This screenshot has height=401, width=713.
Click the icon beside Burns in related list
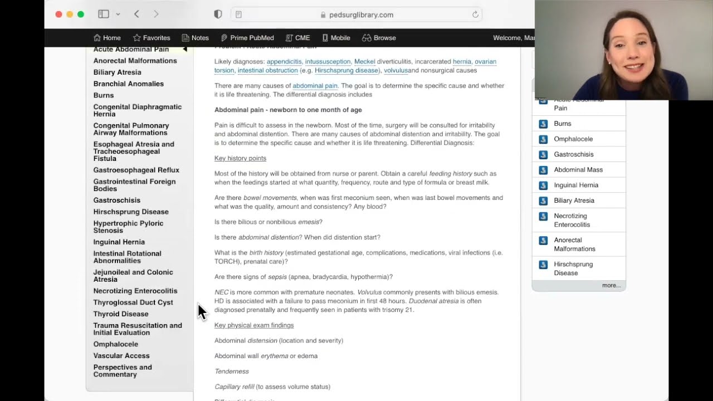pos(543,124)
